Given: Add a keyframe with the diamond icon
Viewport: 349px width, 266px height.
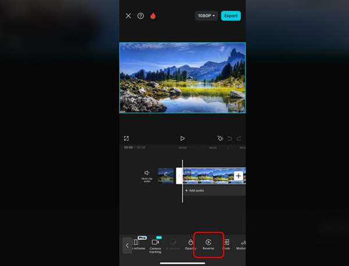Looking at the screenshot, I should [x=220, y=138].
